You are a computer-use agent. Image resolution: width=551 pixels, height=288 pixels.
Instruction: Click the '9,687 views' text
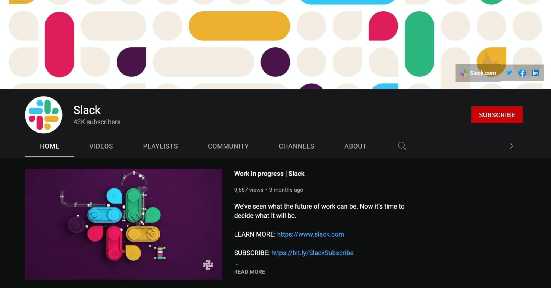coord(249,190)
